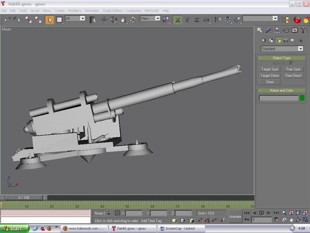Open the Track View icon
The image size is (310, 233).
tap(285, 20)
